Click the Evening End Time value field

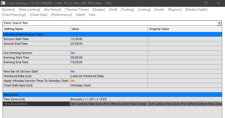(x=109, y=62)
